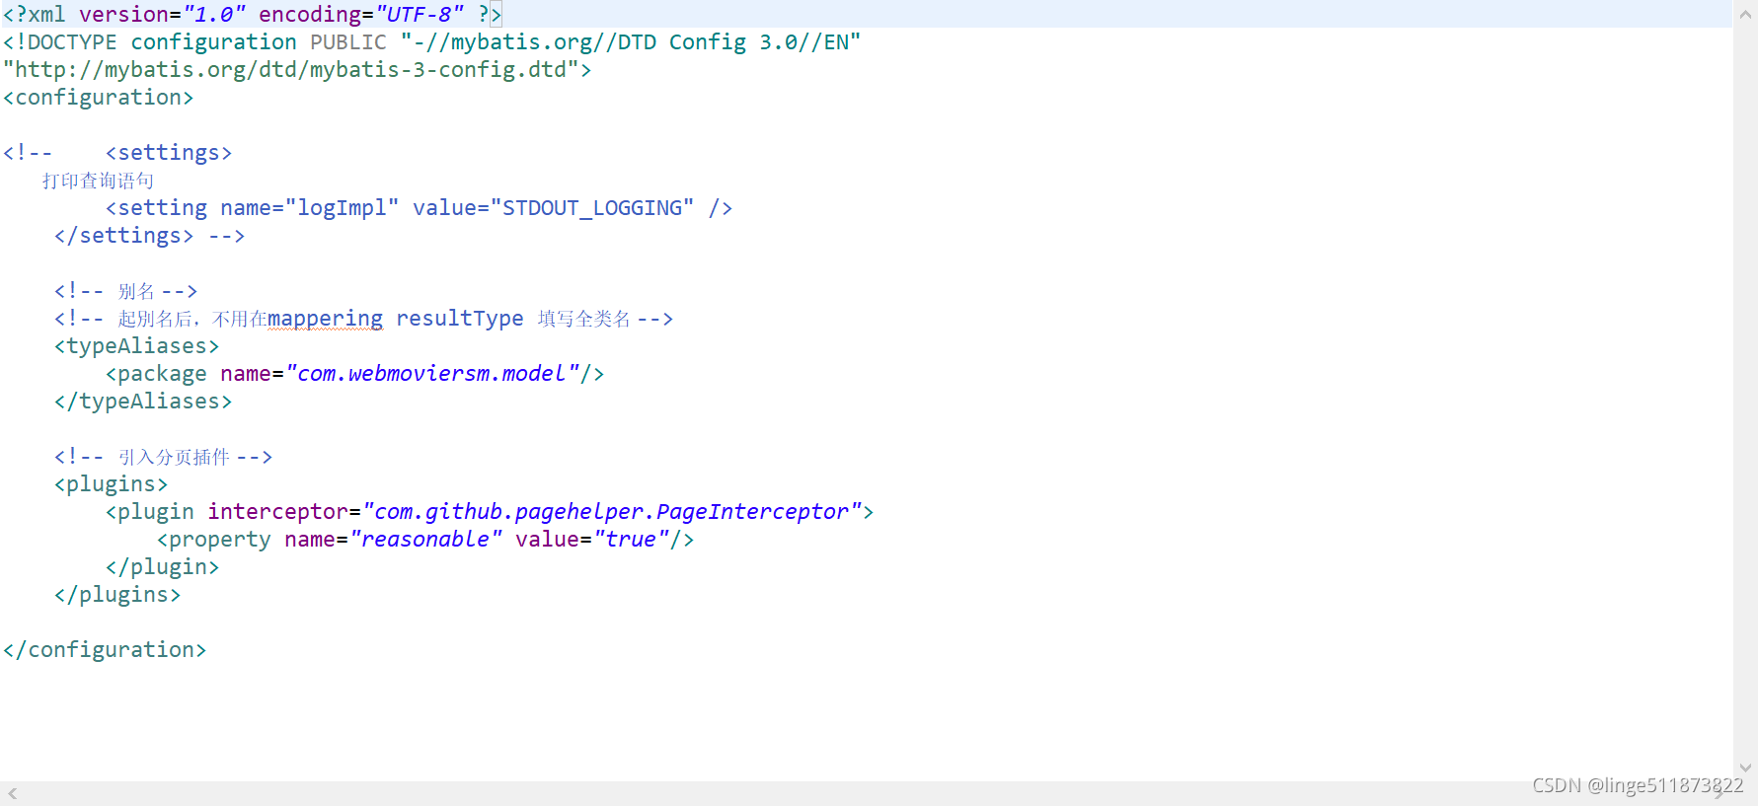Viewport: 1758px width, 806px height.
Task: Click the 填写全类名 comment text
Action: 584,319
